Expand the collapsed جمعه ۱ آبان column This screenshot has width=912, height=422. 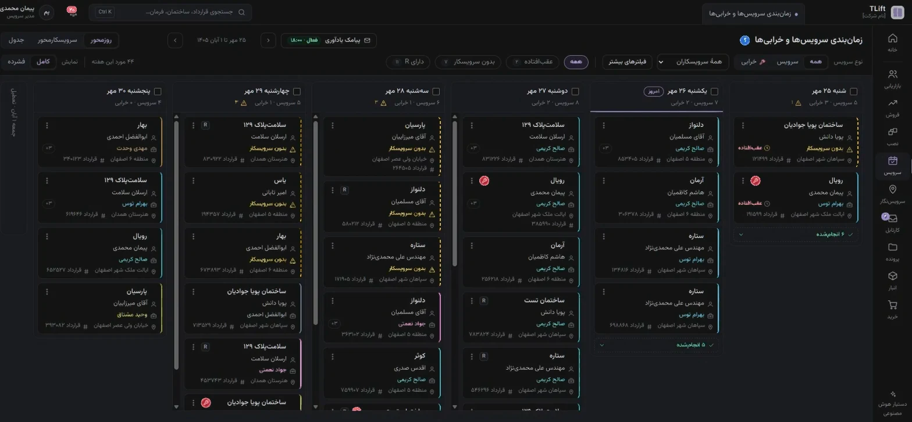pos(14,159)
